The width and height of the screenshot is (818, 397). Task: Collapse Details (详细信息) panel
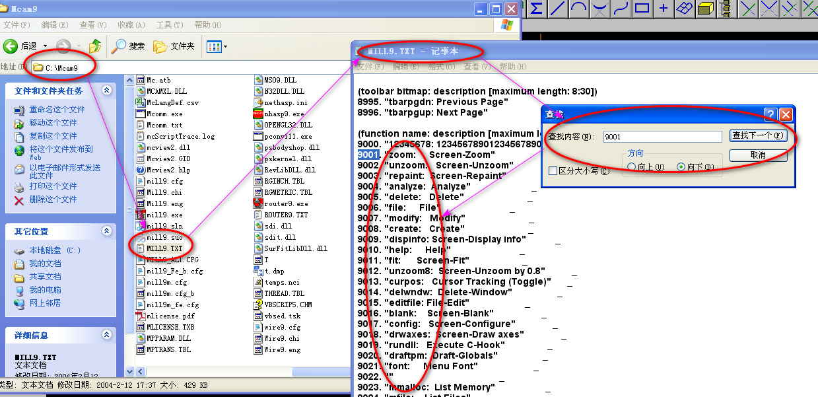pos(106,335)
